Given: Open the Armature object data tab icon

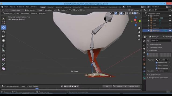Looking at the screenshot, I should pyautogui.click(x=144, y=74).
